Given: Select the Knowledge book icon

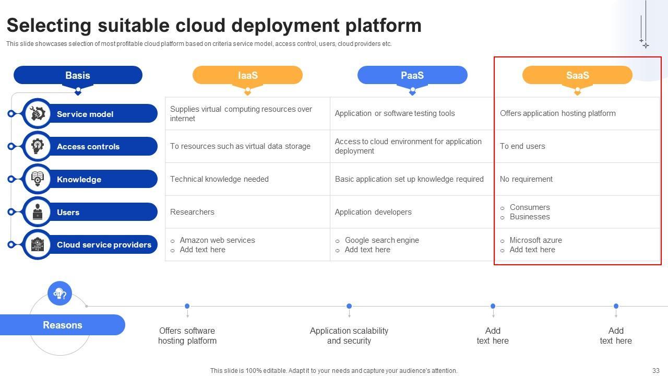Looking at the screenshot, I should click(37, 179).
